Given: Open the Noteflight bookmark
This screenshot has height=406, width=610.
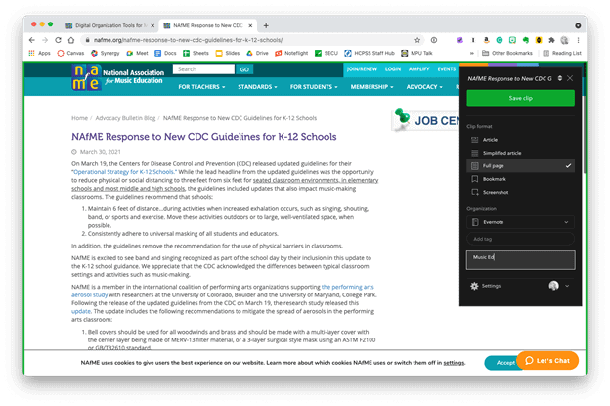Looking at the screenshot, I should coord(291,53).
